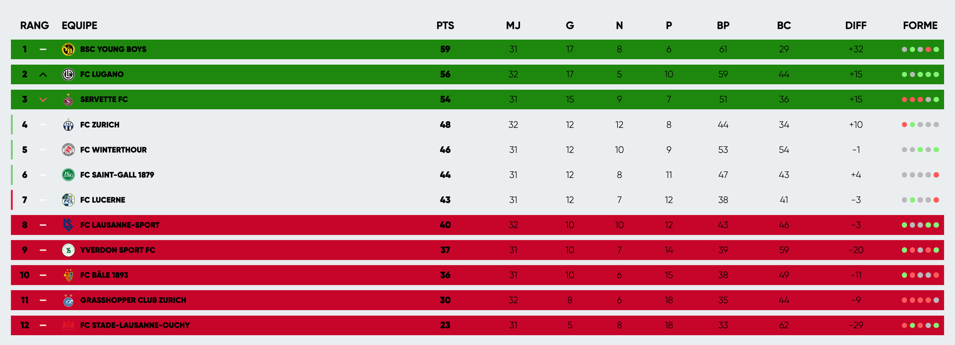Sort the table by PTS column header
955x345 pixels.
coord(445,26)
